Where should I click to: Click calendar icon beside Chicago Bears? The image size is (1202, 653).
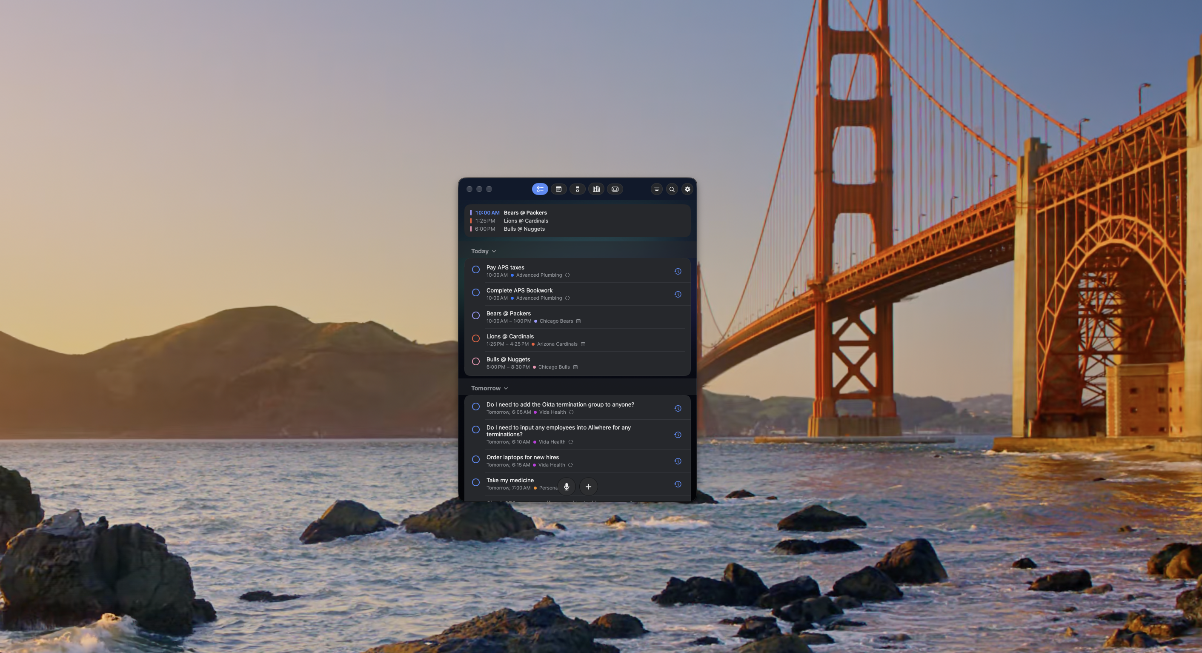pos(578,321)
